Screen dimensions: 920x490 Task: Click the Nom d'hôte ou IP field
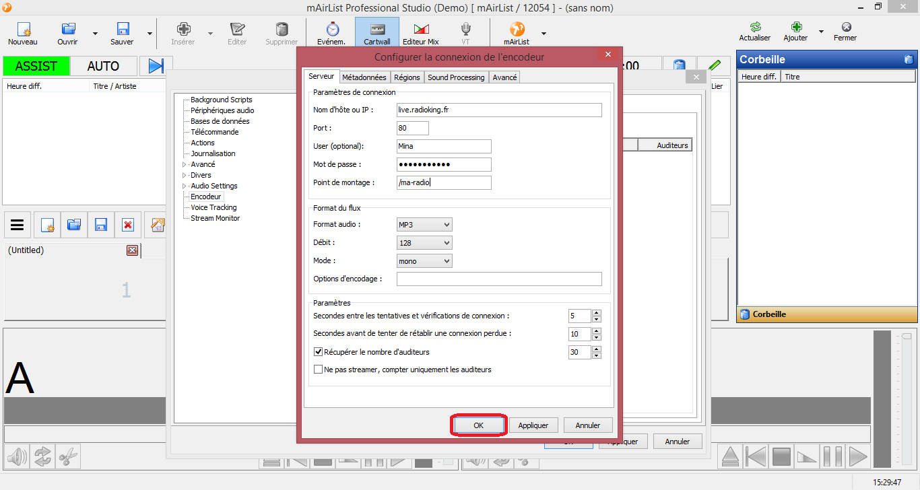tap(499, 110)
